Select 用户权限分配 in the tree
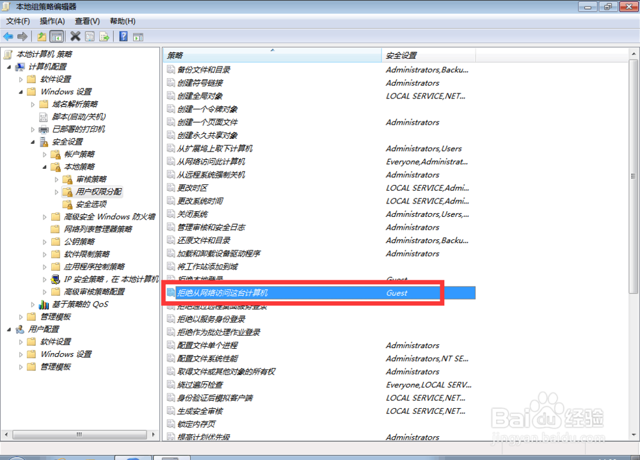Image resolution: width=640 pixels, height=460 pixels. pos(99,191)
